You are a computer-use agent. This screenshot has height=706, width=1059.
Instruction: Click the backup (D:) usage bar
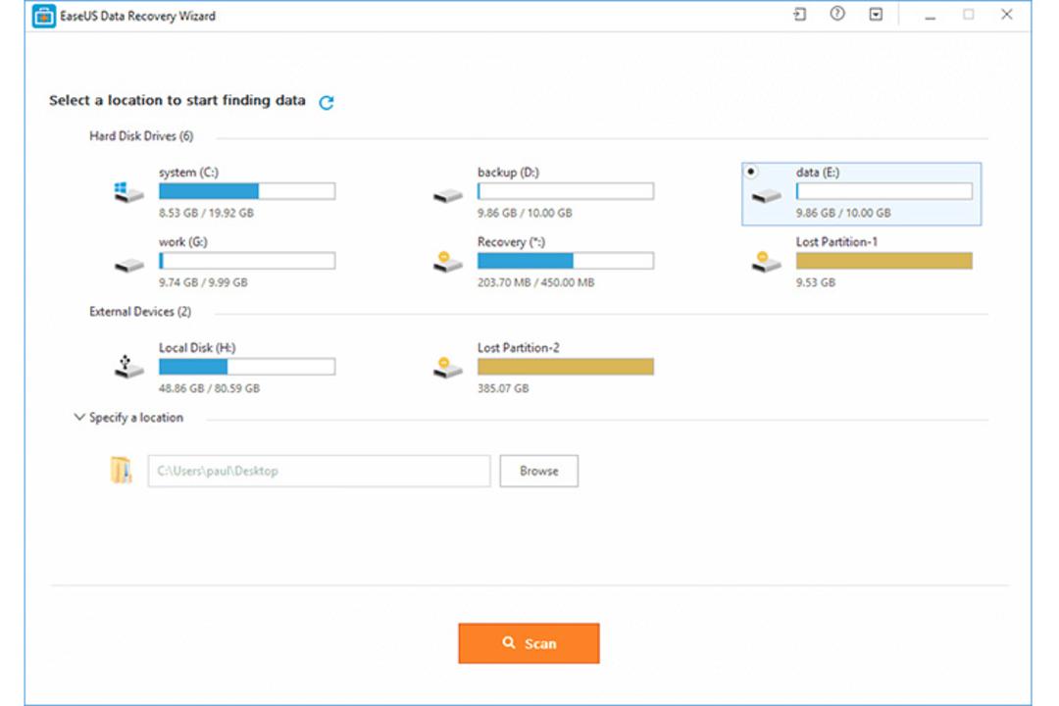(x=566, y=191)
